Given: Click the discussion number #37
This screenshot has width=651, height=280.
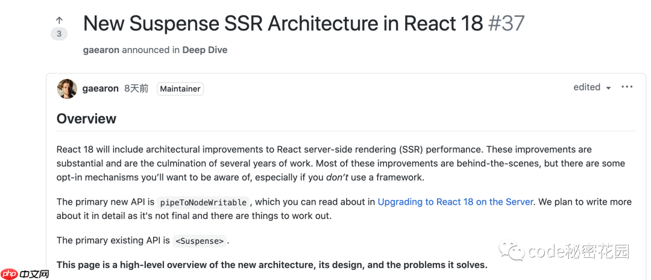Looking at the screenshot, I should 506,23.
